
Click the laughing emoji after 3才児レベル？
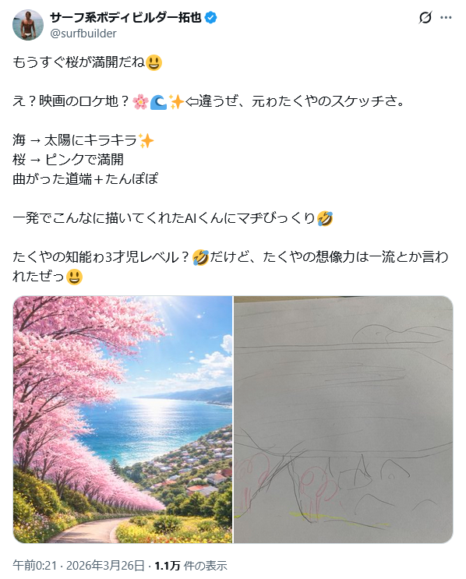click(200, 257)
